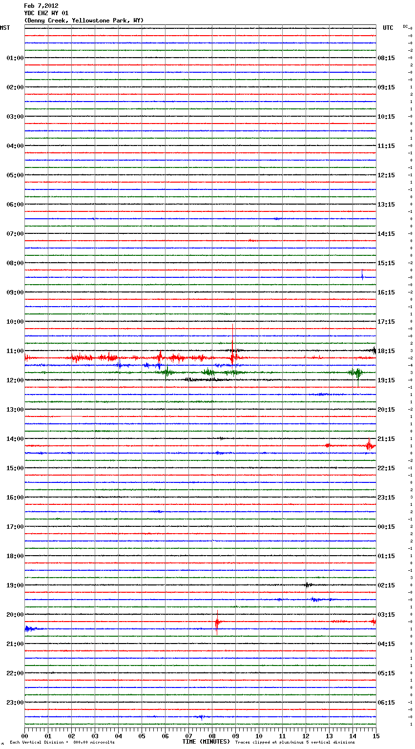The image size is (415, 749).
Task: Click minute '05' on the bottom time axis
Action: coord(142,736)
